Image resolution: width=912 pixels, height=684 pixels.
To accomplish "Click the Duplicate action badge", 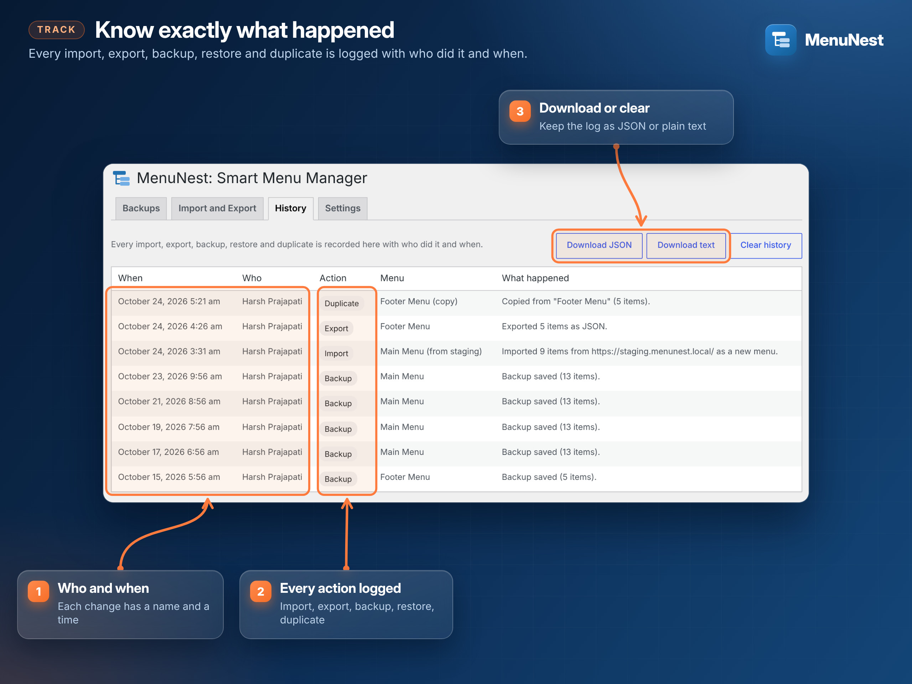I will (341, 304).
